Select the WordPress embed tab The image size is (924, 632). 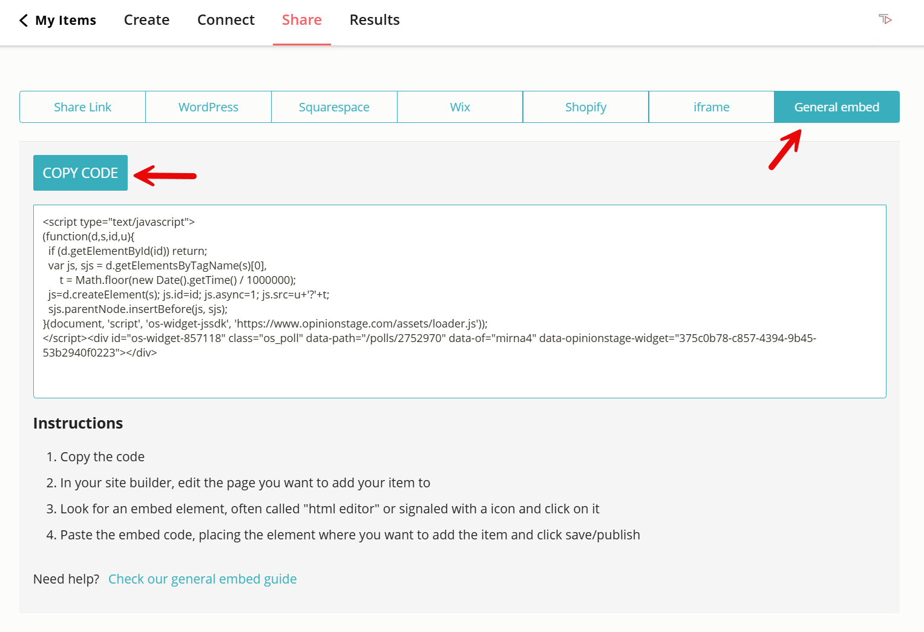coord(208,107)
